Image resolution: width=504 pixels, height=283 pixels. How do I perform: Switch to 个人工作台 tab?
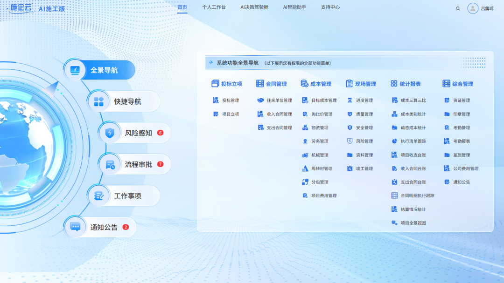(214, 7)
